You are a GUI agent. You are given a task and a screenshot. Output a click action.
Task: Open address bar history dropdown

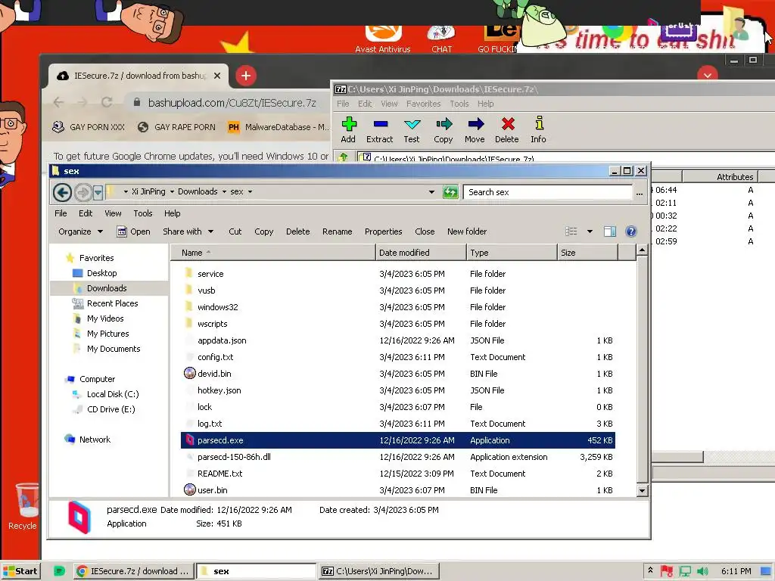point(431,191)
